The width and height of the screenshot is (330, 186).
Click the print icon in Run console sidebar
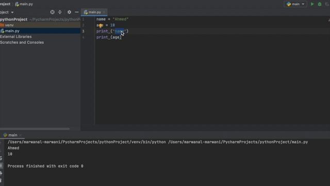coord(1,173)
